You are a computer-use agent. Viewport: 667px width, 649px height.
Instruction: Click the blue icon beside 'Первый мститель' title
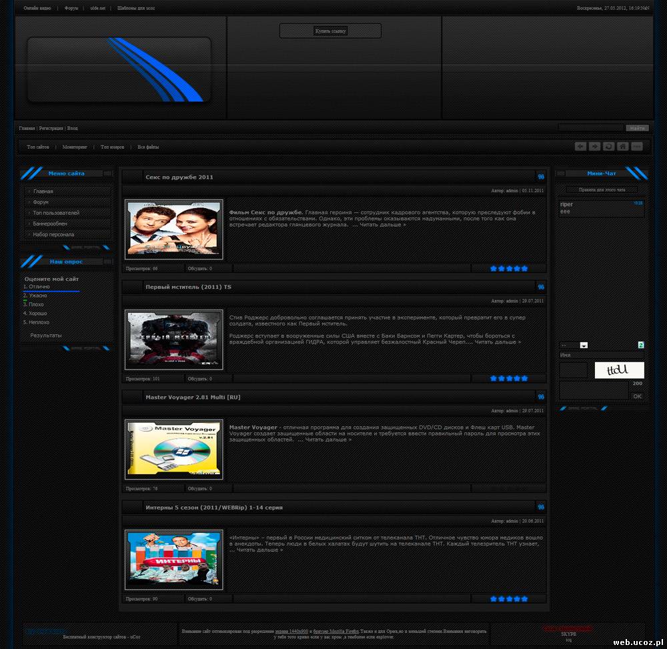(540, 287)
